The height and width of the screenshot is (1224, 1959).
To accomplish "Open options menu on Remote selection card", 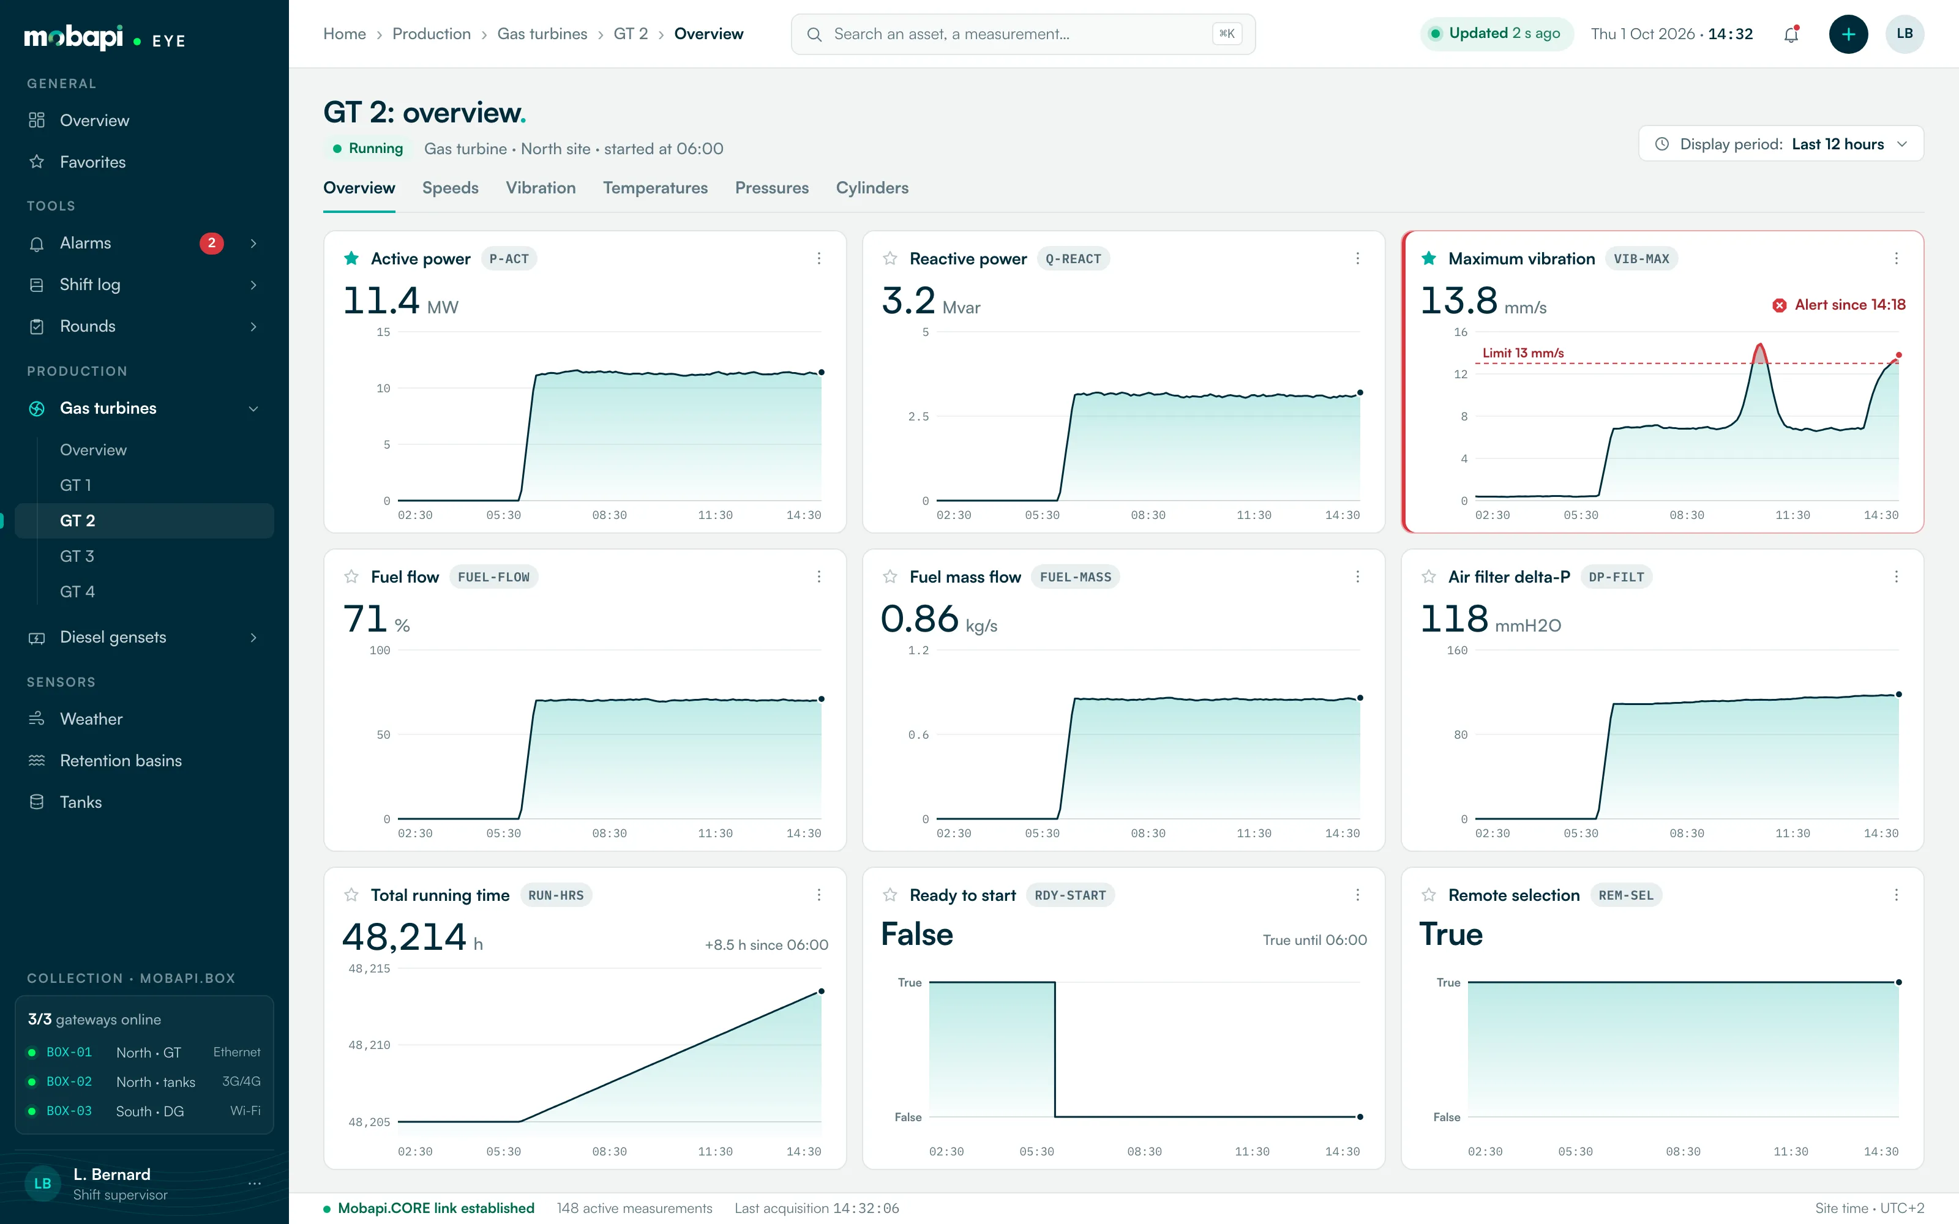I will [x=1896, y=895].
